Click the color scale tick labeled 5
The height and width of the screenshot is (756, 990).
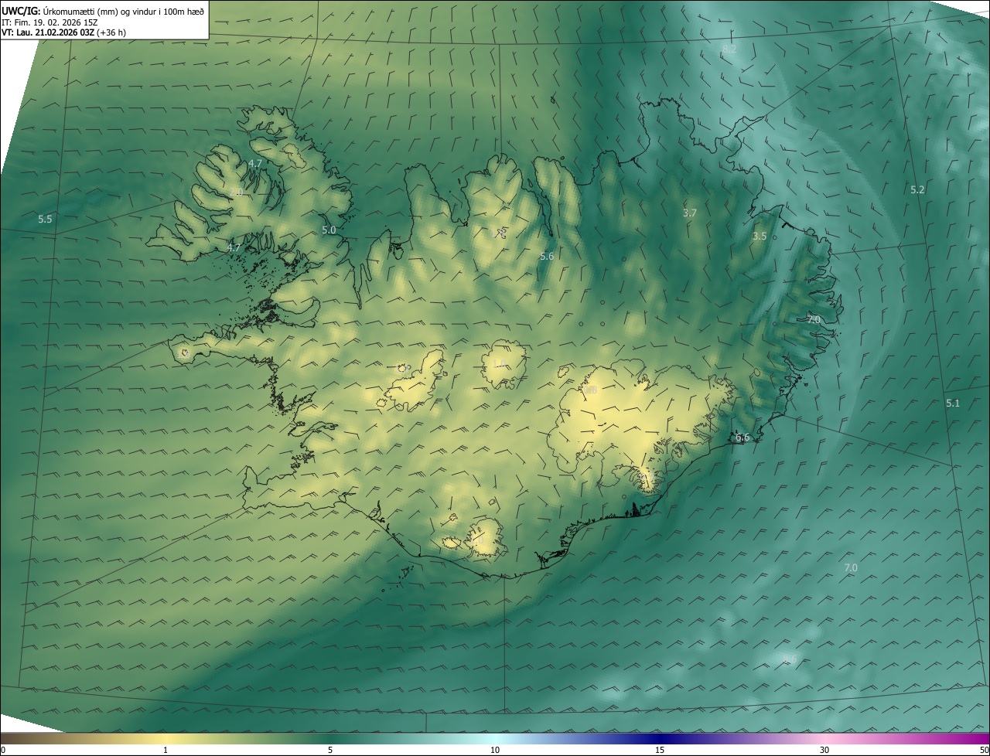[x=330, y=750]
